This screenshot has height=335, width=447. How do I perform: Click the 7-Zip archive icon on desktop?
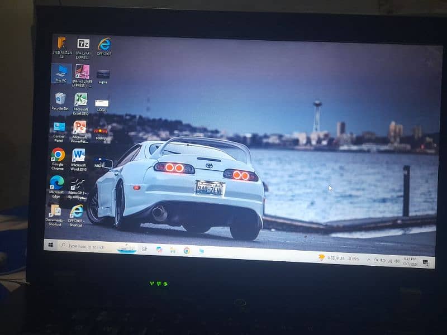pos(83,44)
